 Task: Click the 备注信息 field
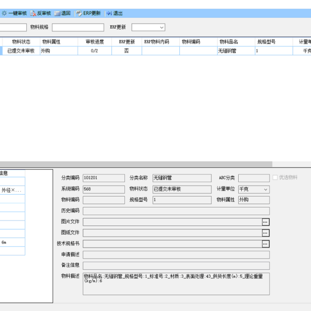[x=176, y=266]
